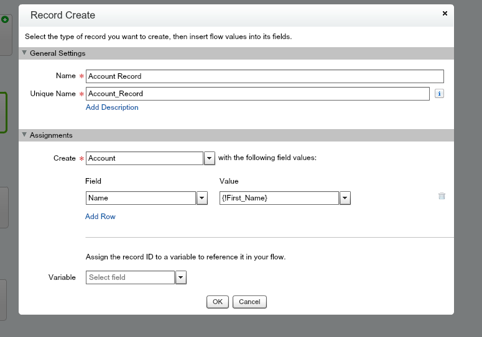Collapse the General Settings section
The image size is (482, 337).
coord(24,53)
